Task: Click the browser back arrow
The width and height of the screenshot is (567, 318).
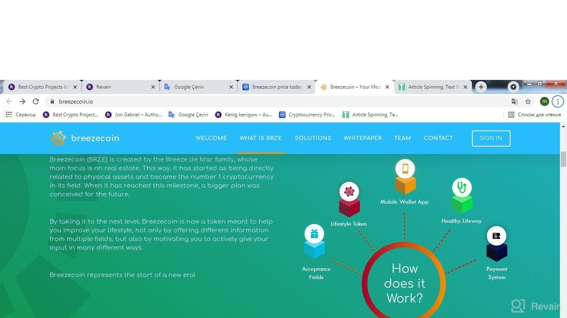Action: coord(9,101)
